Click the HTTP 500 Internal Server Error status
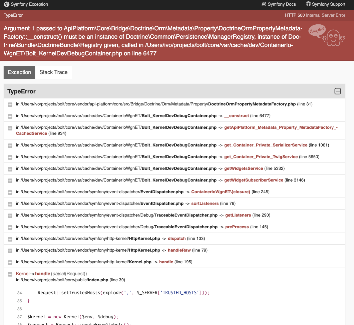354x325 pixels. point(315,15)
